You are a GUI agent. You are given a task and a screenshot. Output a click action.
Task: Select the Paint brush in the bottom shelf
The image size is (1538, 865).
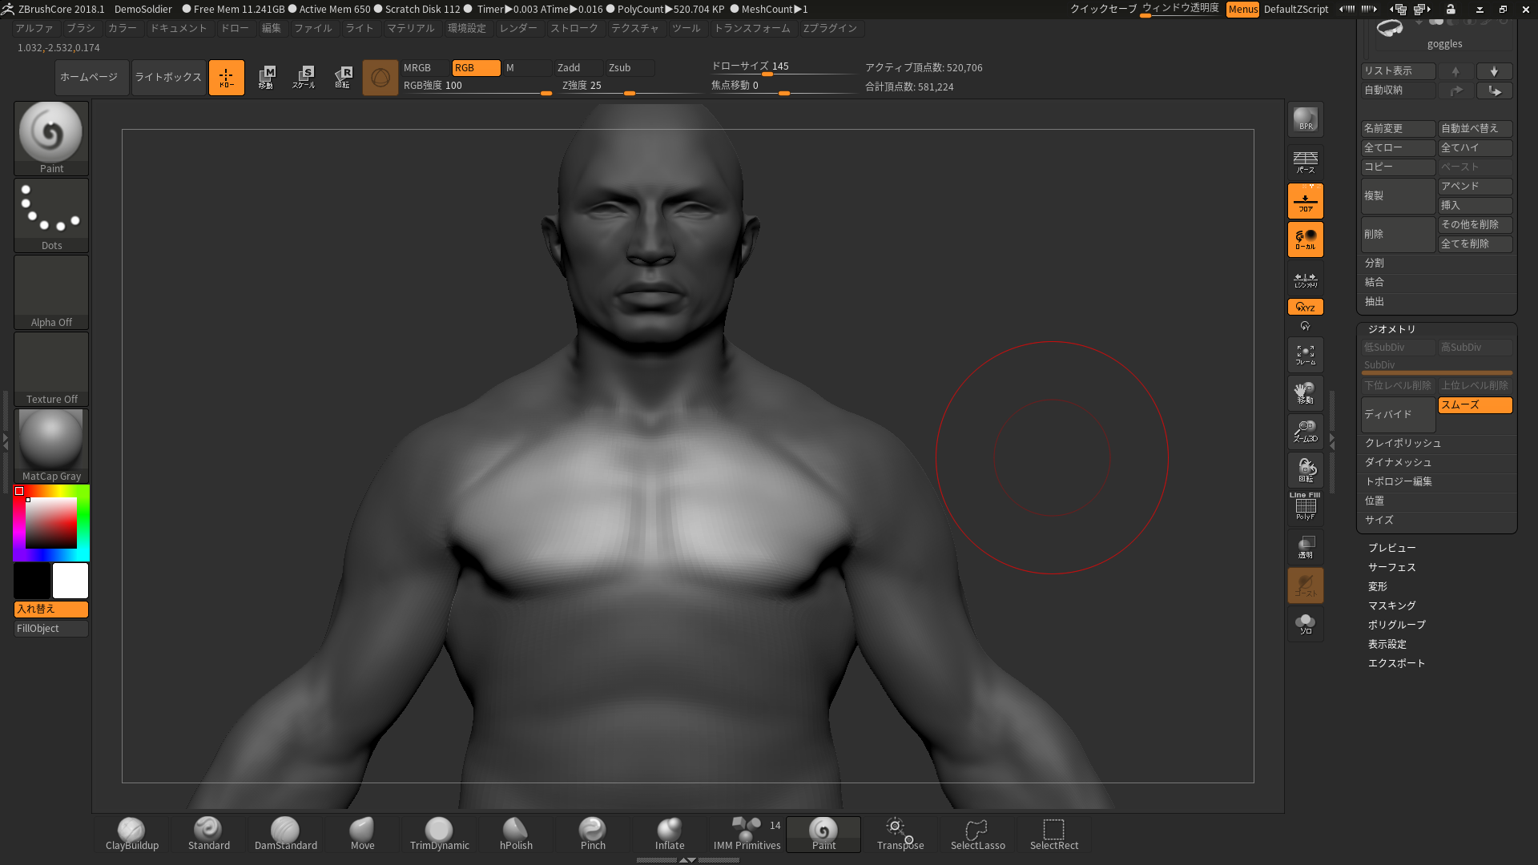(823, 834)
